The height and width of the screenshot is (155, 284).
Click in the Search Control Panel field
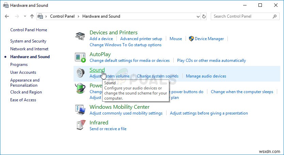pyautogui.click(x=242, y=16)
